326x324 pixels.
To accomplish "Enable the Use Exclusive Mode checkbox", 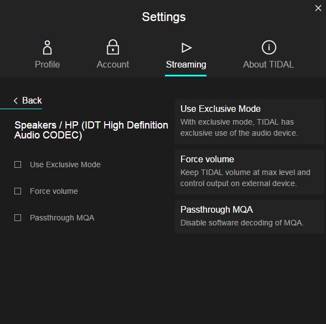I will [18, 164].
